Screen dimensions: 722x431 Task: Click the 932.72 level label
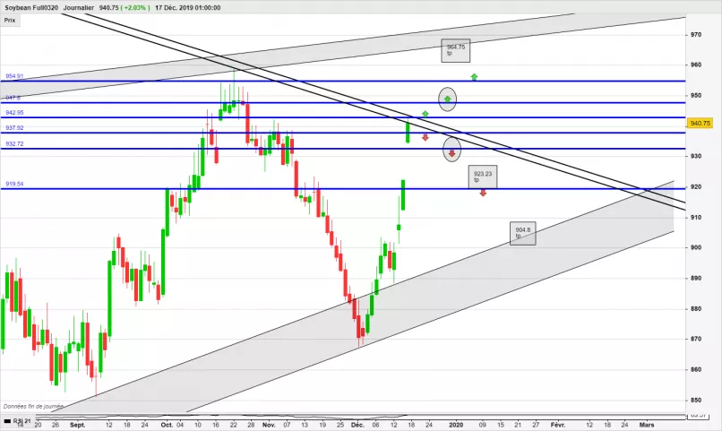point(14,143)
